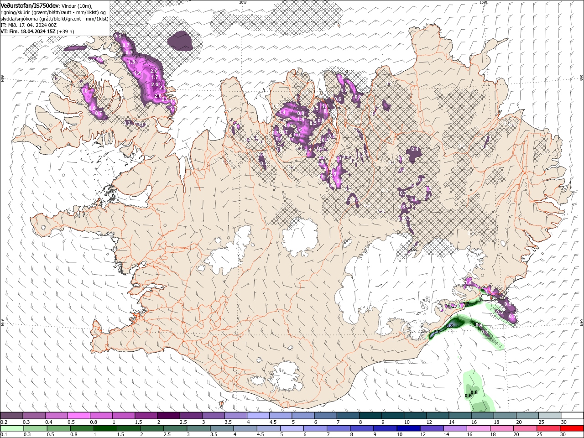Select the dark purple snow swatch from 2 to 2.5
584x438 pixels.
168,416
